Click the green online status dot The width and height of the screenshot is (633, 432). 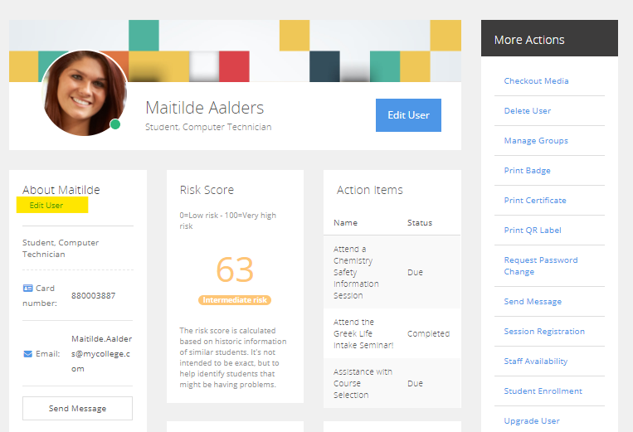[115, 124]
